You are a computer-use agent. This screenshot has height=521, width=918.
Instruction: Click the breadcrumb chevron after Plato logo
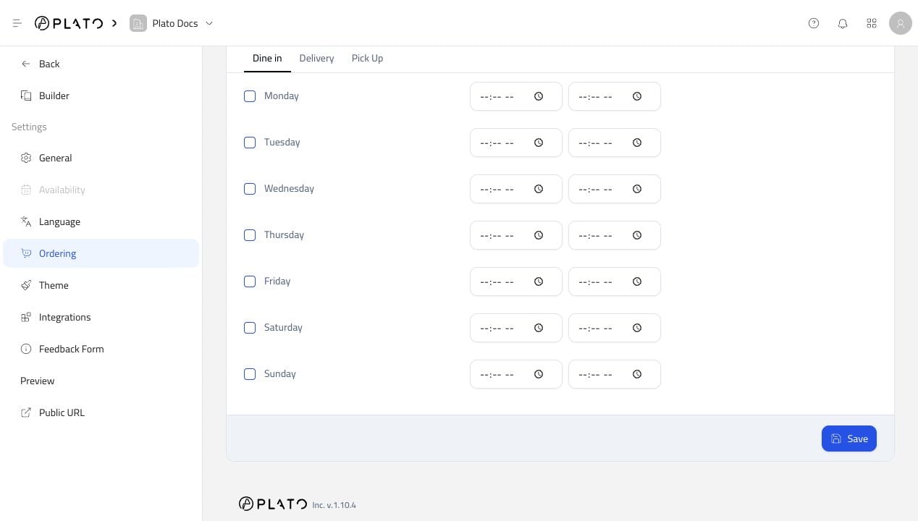point(114,23)
